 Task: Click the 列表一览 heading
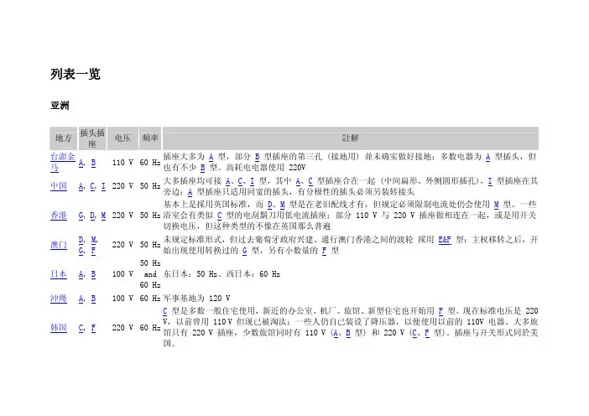point(76,75)
